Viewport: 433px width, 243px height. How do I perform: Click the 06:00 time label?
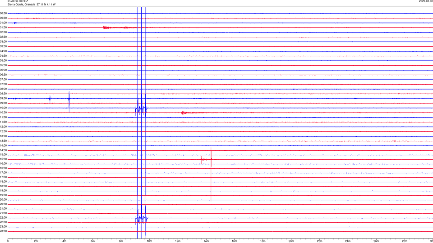pos(3,70)
